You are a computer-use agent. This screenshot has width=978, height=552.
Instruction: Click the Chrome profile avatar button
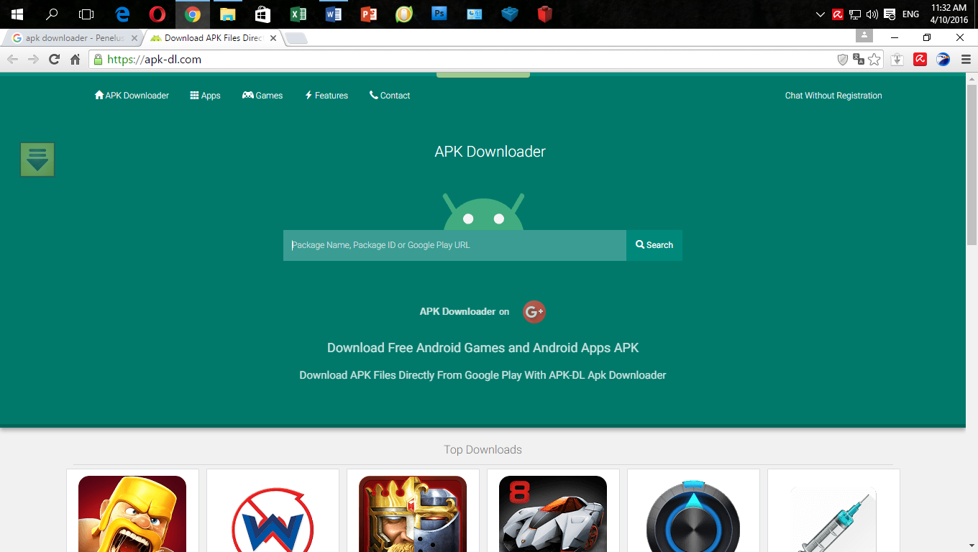click(864, 36)
